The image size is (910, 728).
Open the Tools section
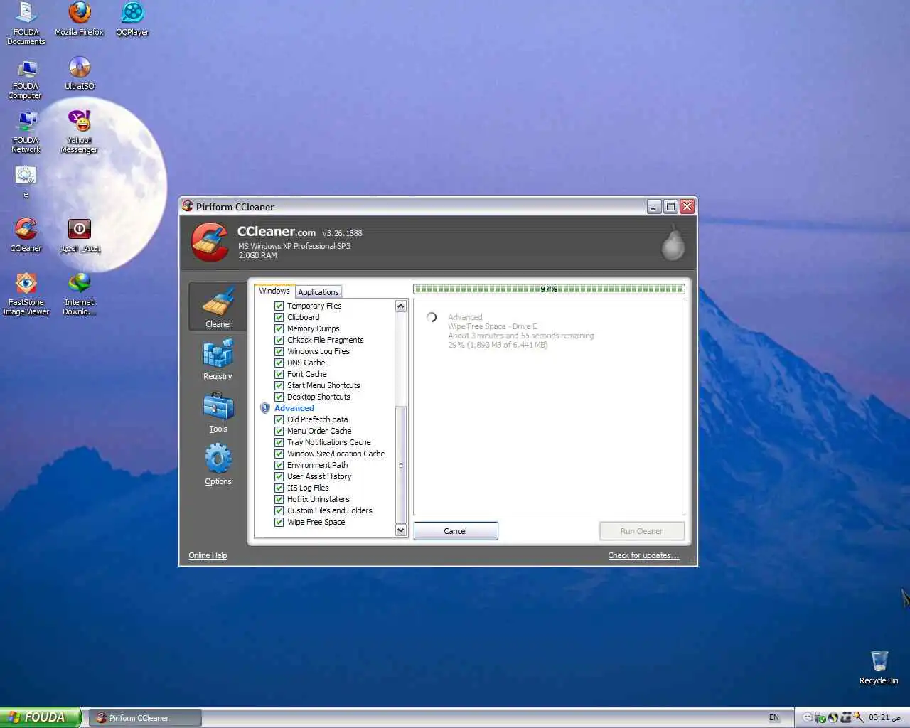[218, 412]
